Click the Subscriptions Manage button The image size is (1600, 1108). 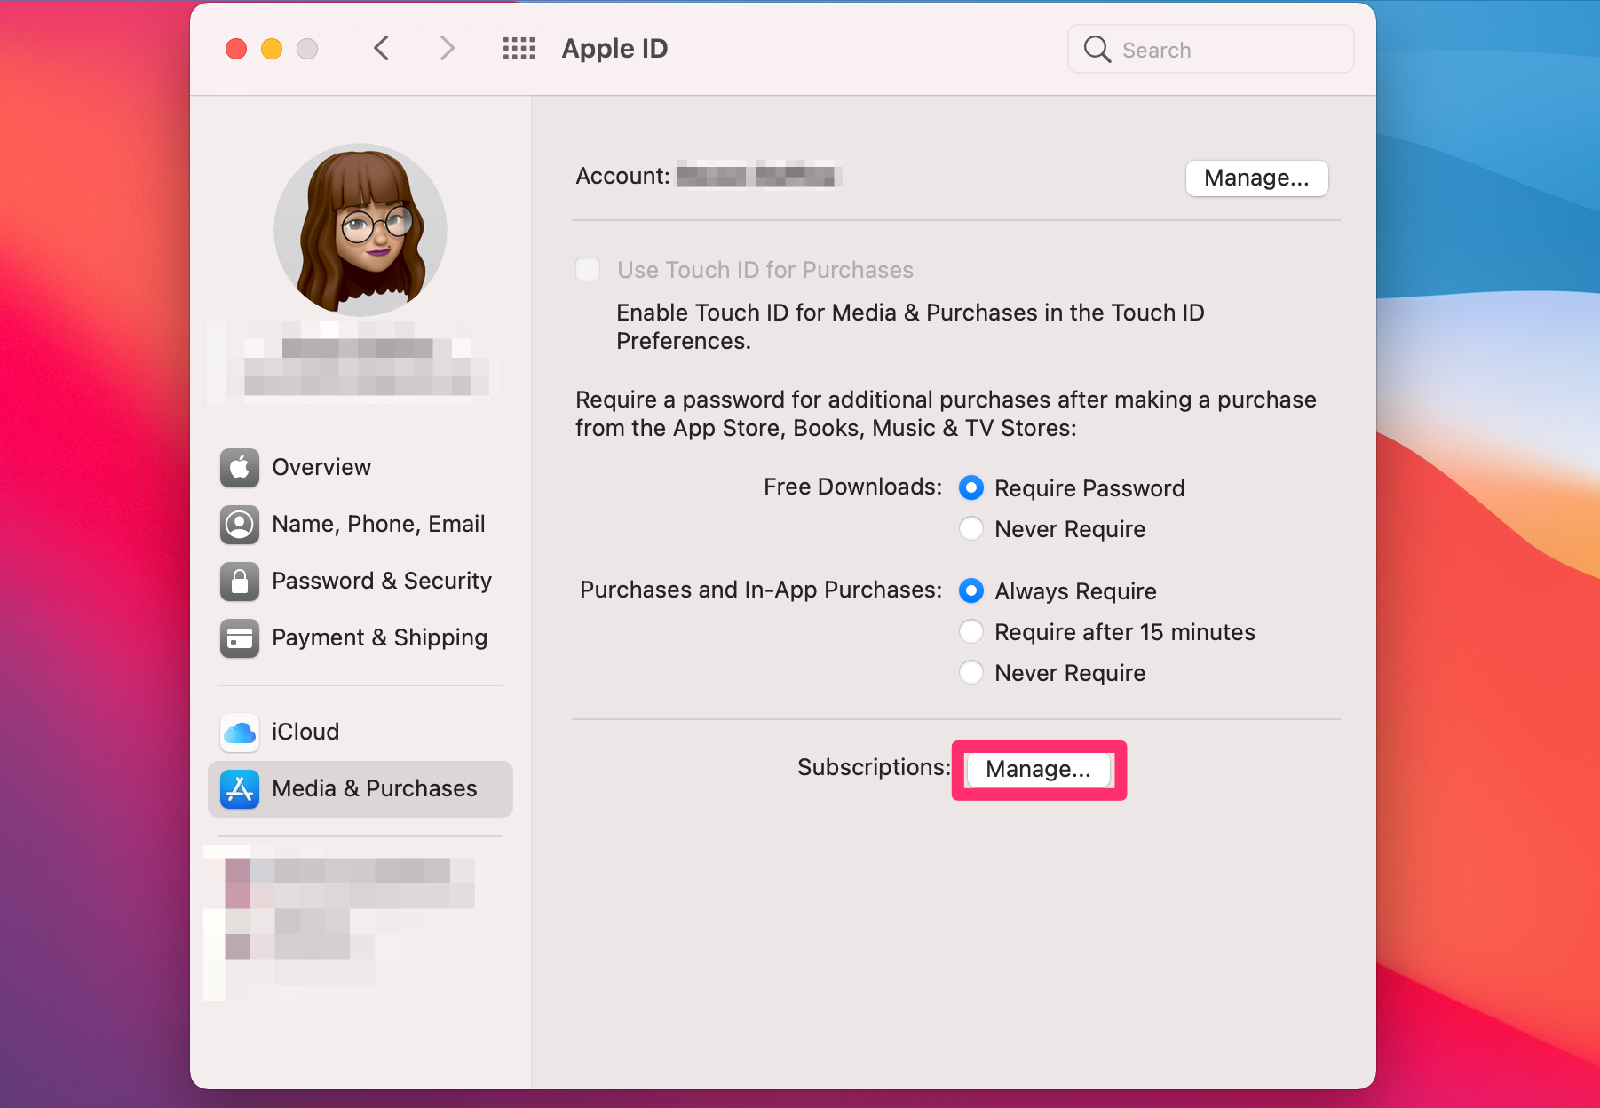[x=1038, y=769]
